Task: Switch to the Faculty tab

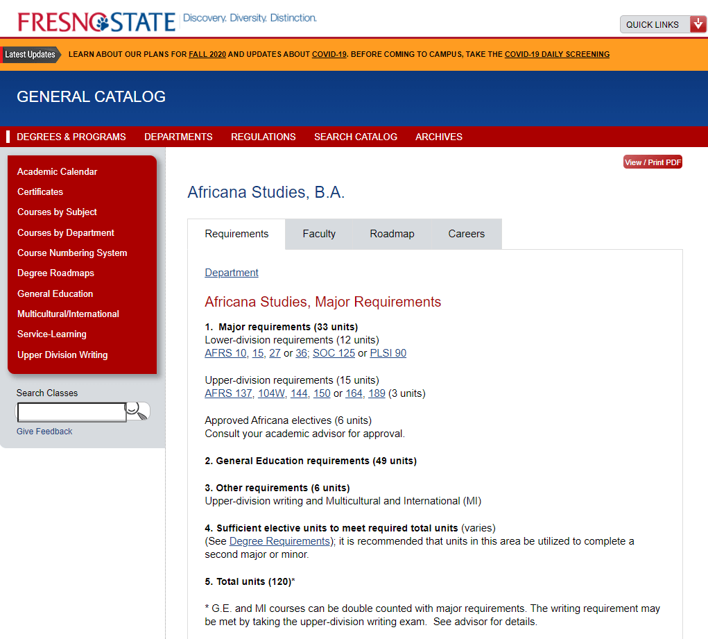Action: [318, 234]
